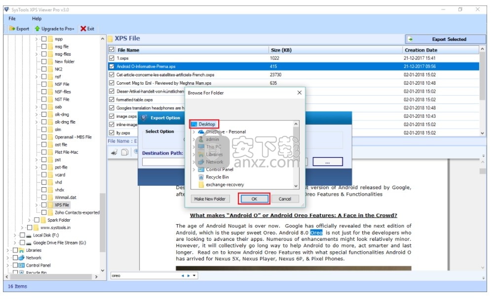The image size is (497, 299).
Task: Click the Export toolbar icon
Action: point(12,29)
